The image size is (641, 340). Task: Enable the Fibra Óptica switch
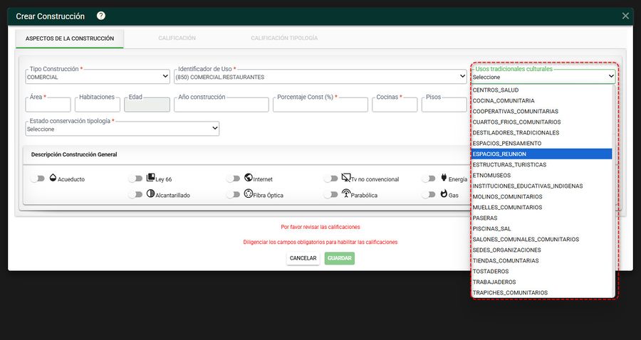click(x=233, y=195)
